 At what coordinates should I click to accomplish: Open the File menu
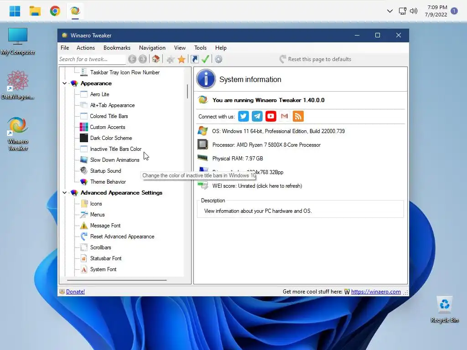pyautogui.click(x=65, y=47)
